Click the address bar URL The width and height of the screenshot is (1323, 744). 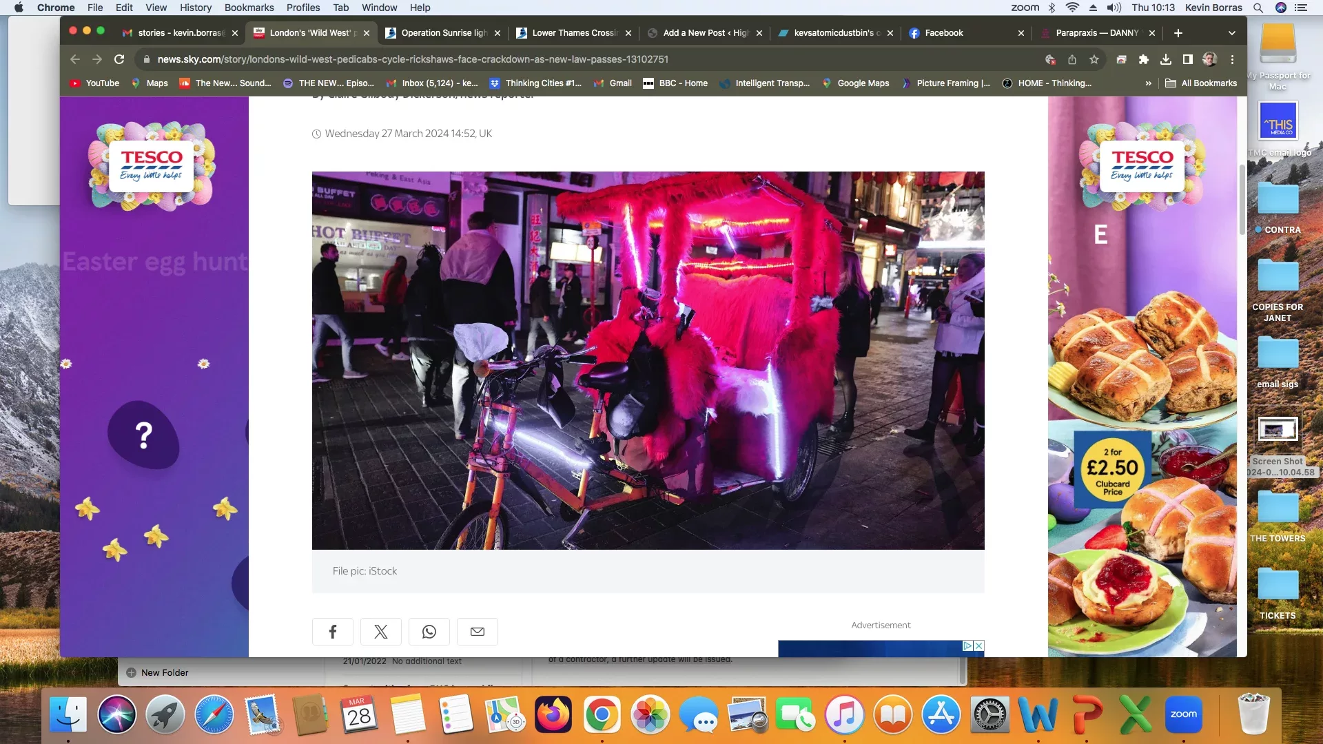[413, 59]
